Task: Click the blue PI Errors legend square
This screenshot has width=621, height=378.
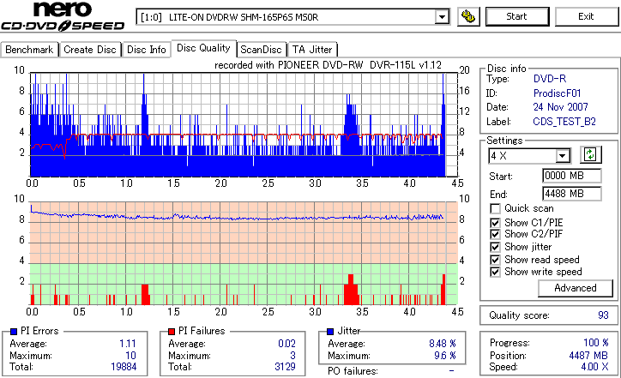Action: pyautogui.click(x=14, y=332)
